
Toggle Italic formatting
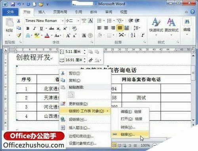[34, 29]
